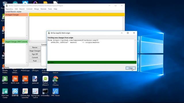Click vertical scrollbar of fetch output
Image resolution: width=184 pixels, height=103 pixels.
(135, 50)
